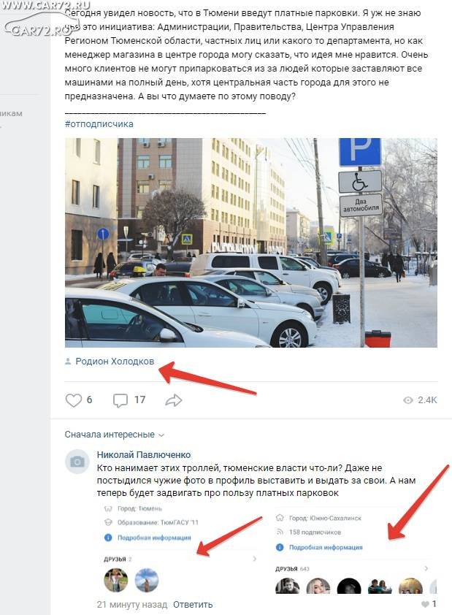Open Родион Холодков's profile link
Viewport: 452px width, 615px height.
(x=115, y=362)
